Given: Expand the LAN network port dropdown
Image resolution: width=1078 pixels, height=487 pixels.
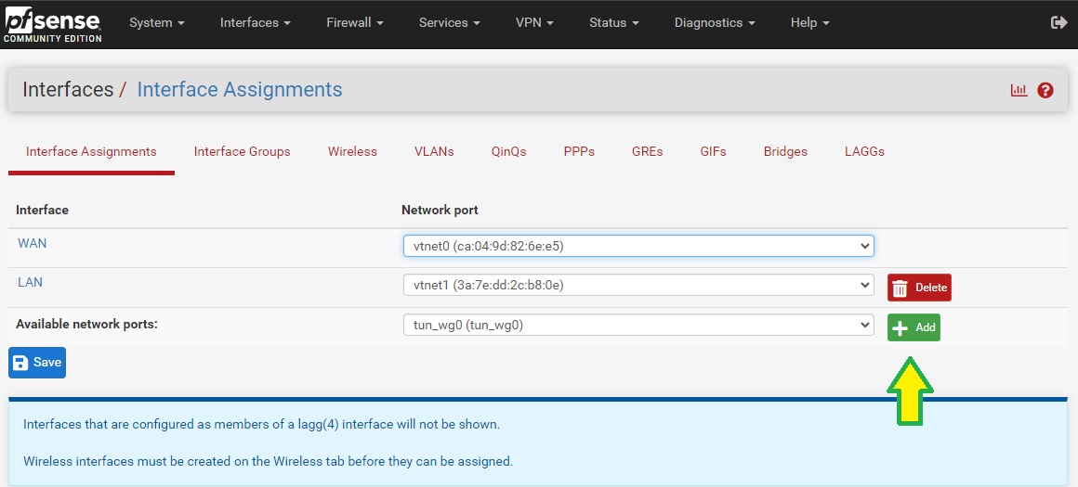Looking at the screenshot, I should [638, 286].
